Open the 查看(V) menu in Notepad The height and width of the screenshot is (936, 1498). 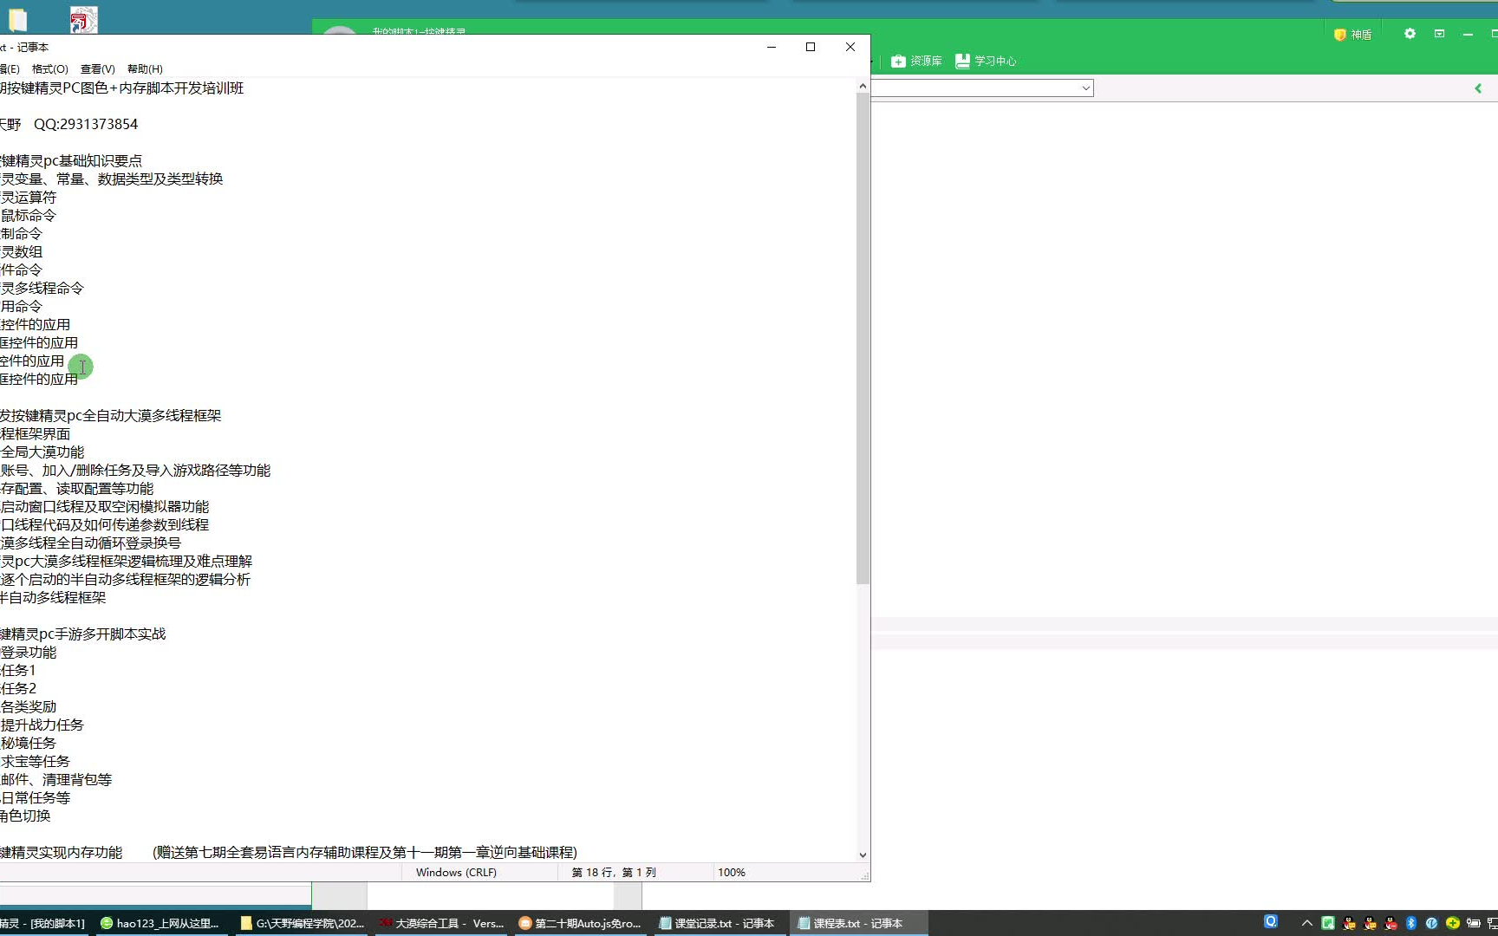pos(97,69)
